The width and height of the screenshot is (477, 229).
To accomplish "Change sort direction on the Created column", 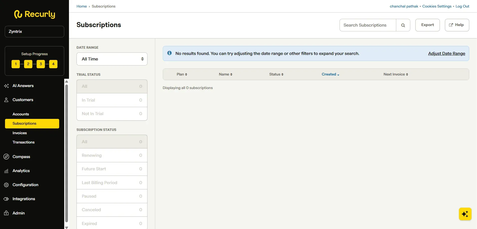I will 330,74.
